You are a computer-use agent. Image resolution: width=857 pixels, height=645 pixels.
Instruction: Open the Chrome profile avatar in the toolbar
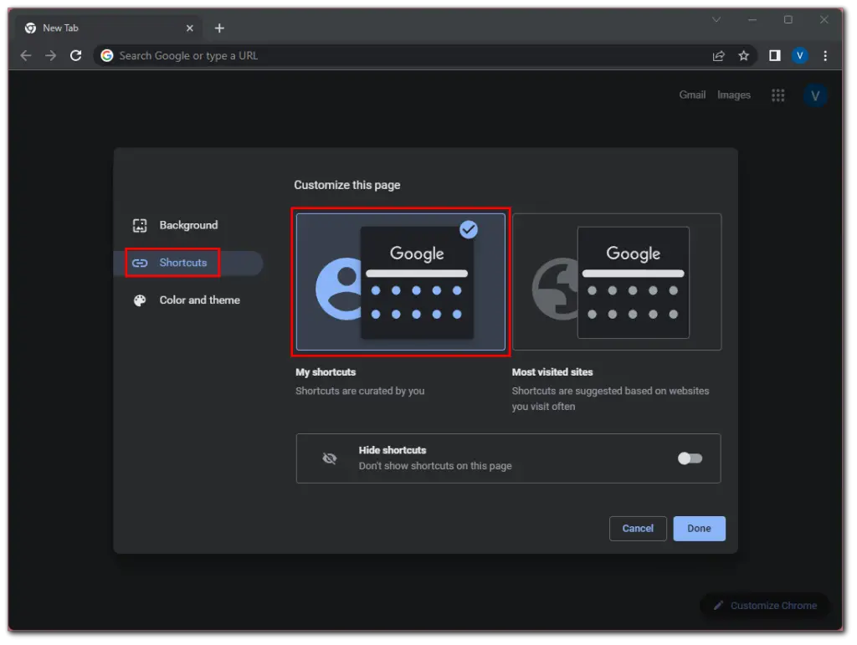point(799,56)
